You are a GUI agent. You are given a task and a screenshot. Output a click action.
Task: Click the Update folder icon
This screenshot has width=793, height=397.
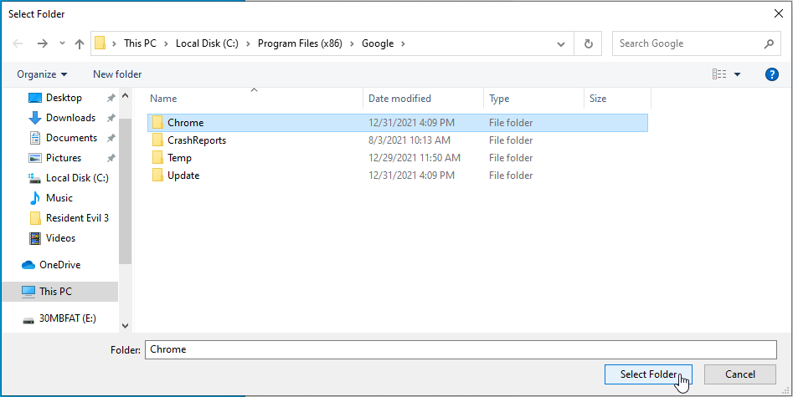tap(157, 176)
